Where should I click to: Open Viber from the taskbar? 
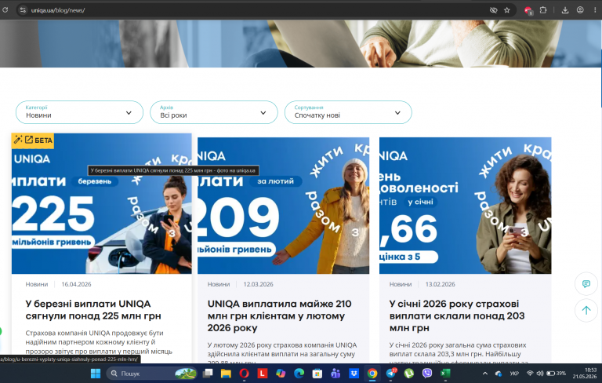coord(427,374)
